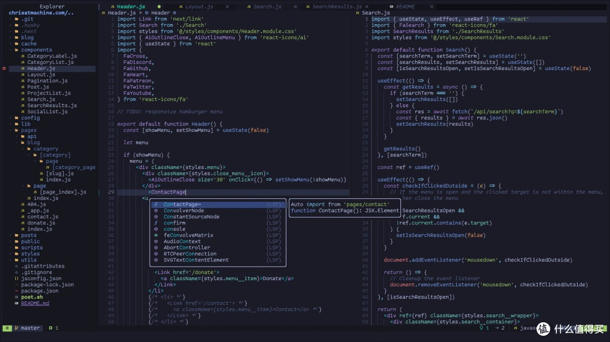
Task: Switch to the README tab
Action: pyautogui.click(x=405, y=7)
